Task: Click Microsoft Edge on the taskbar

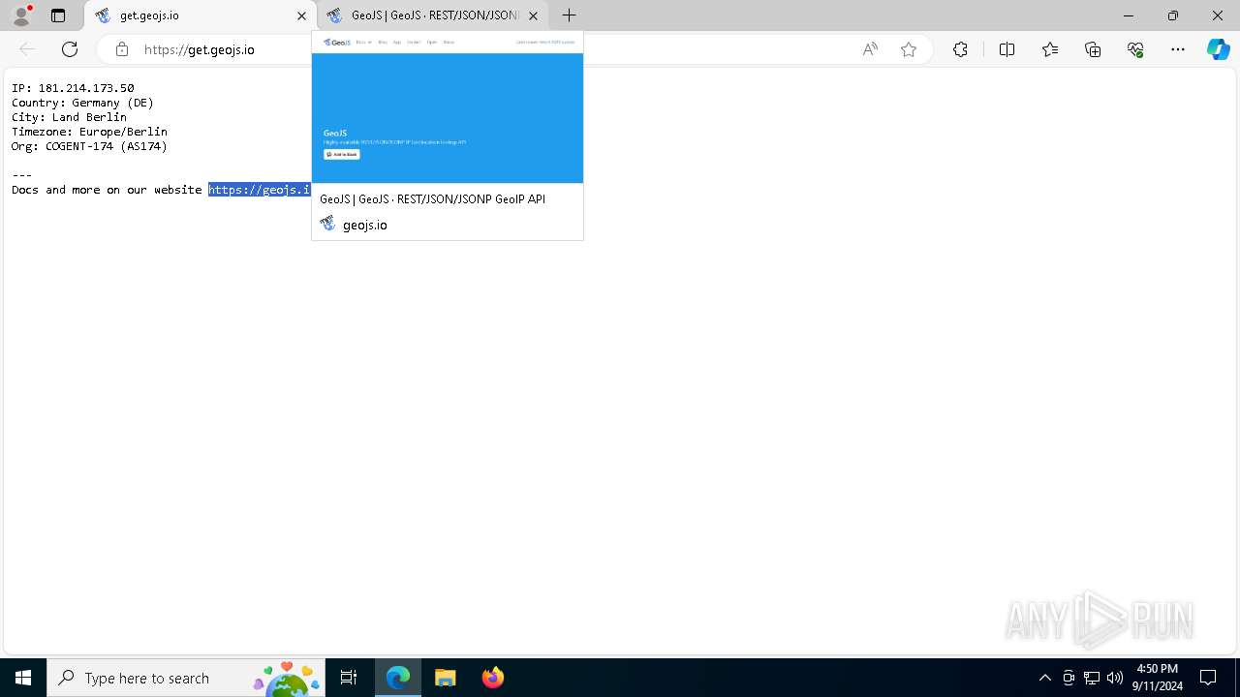Action: point(398,678)
